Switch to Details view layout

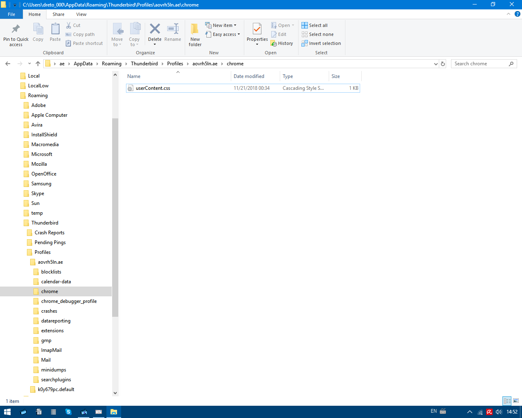[x=507, y=401]
